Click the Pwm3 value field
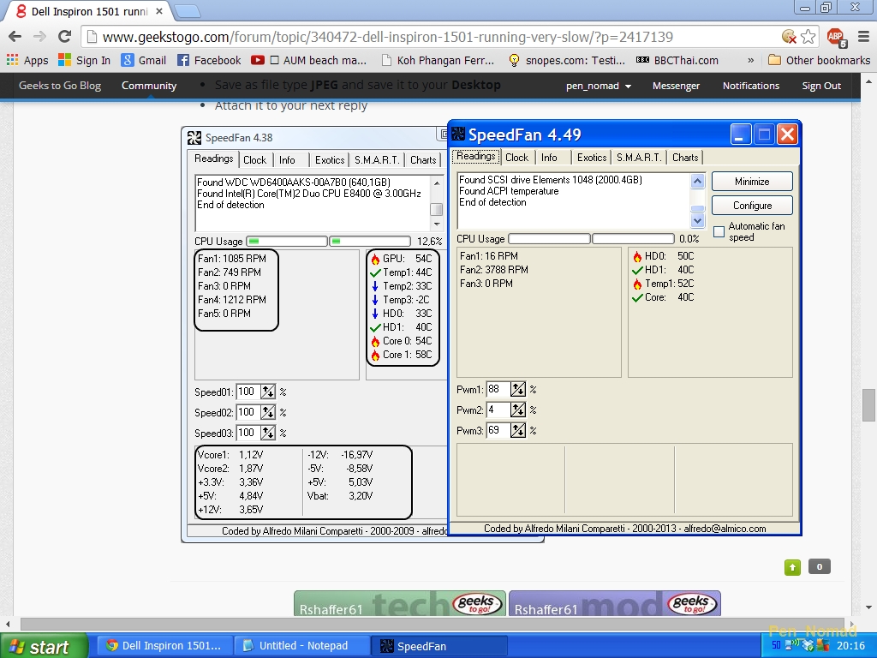877x658 pixels. [x=498, y=430]
